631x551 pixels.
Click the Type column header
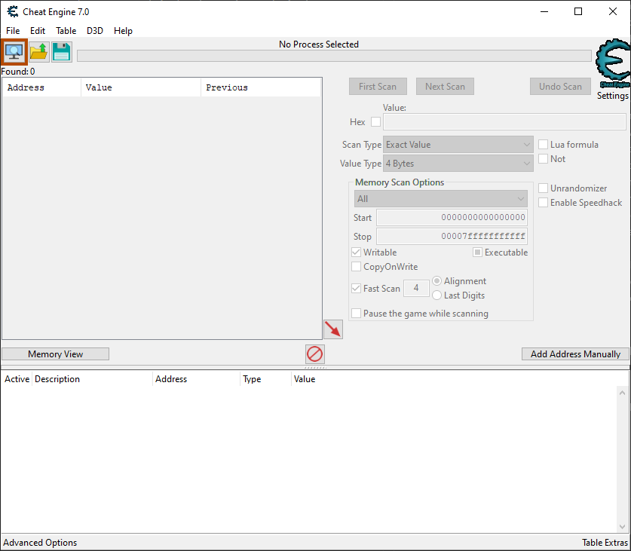(265, 379)
